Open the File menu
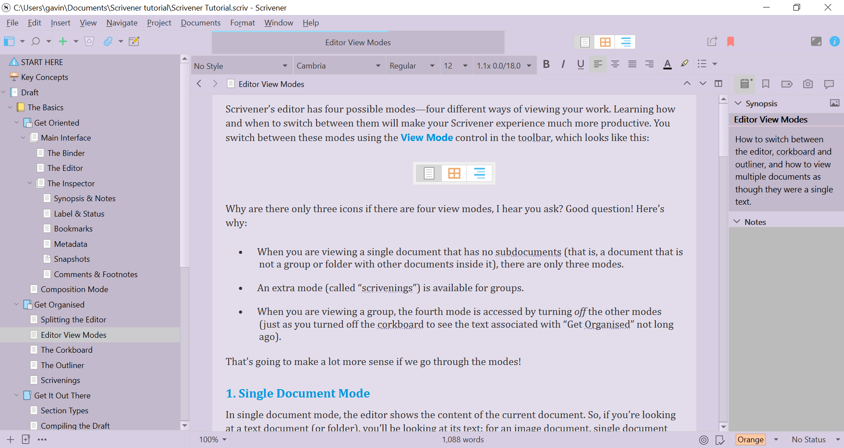This screenshot has height=448, width=844. [12, 23]
